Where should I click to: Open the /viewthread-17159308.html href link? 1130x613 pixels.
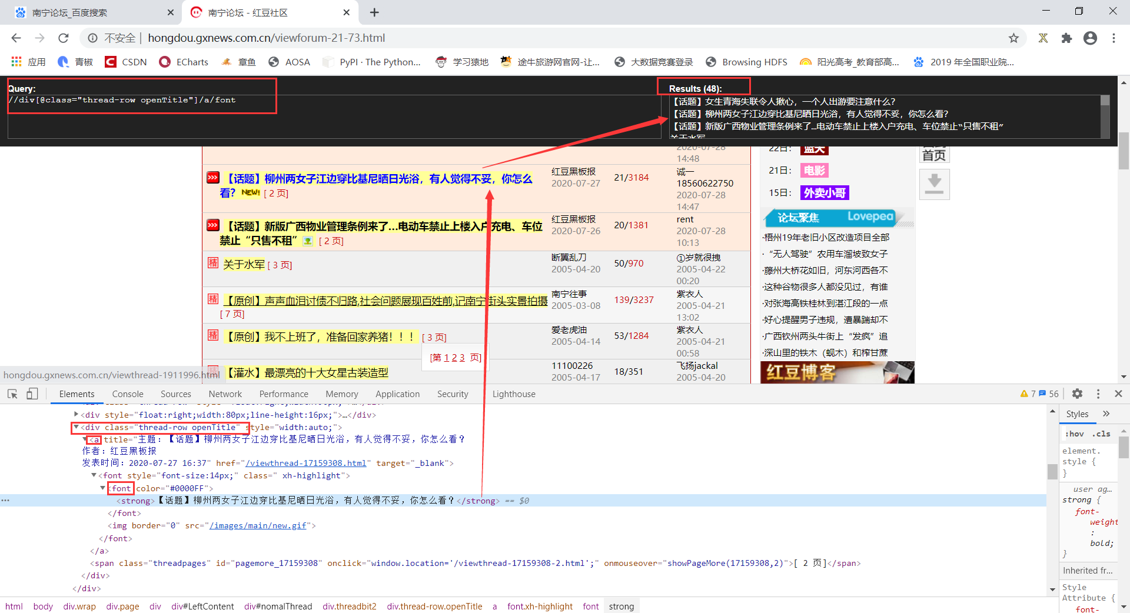tap(306, 463)
